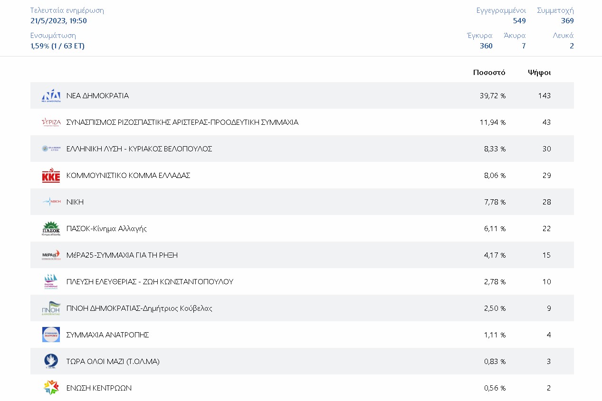Viewport: 602px width, 401px height.
Task: Click the ΜέΡΑ25 party logo
Action: click(x=51, y=255)
